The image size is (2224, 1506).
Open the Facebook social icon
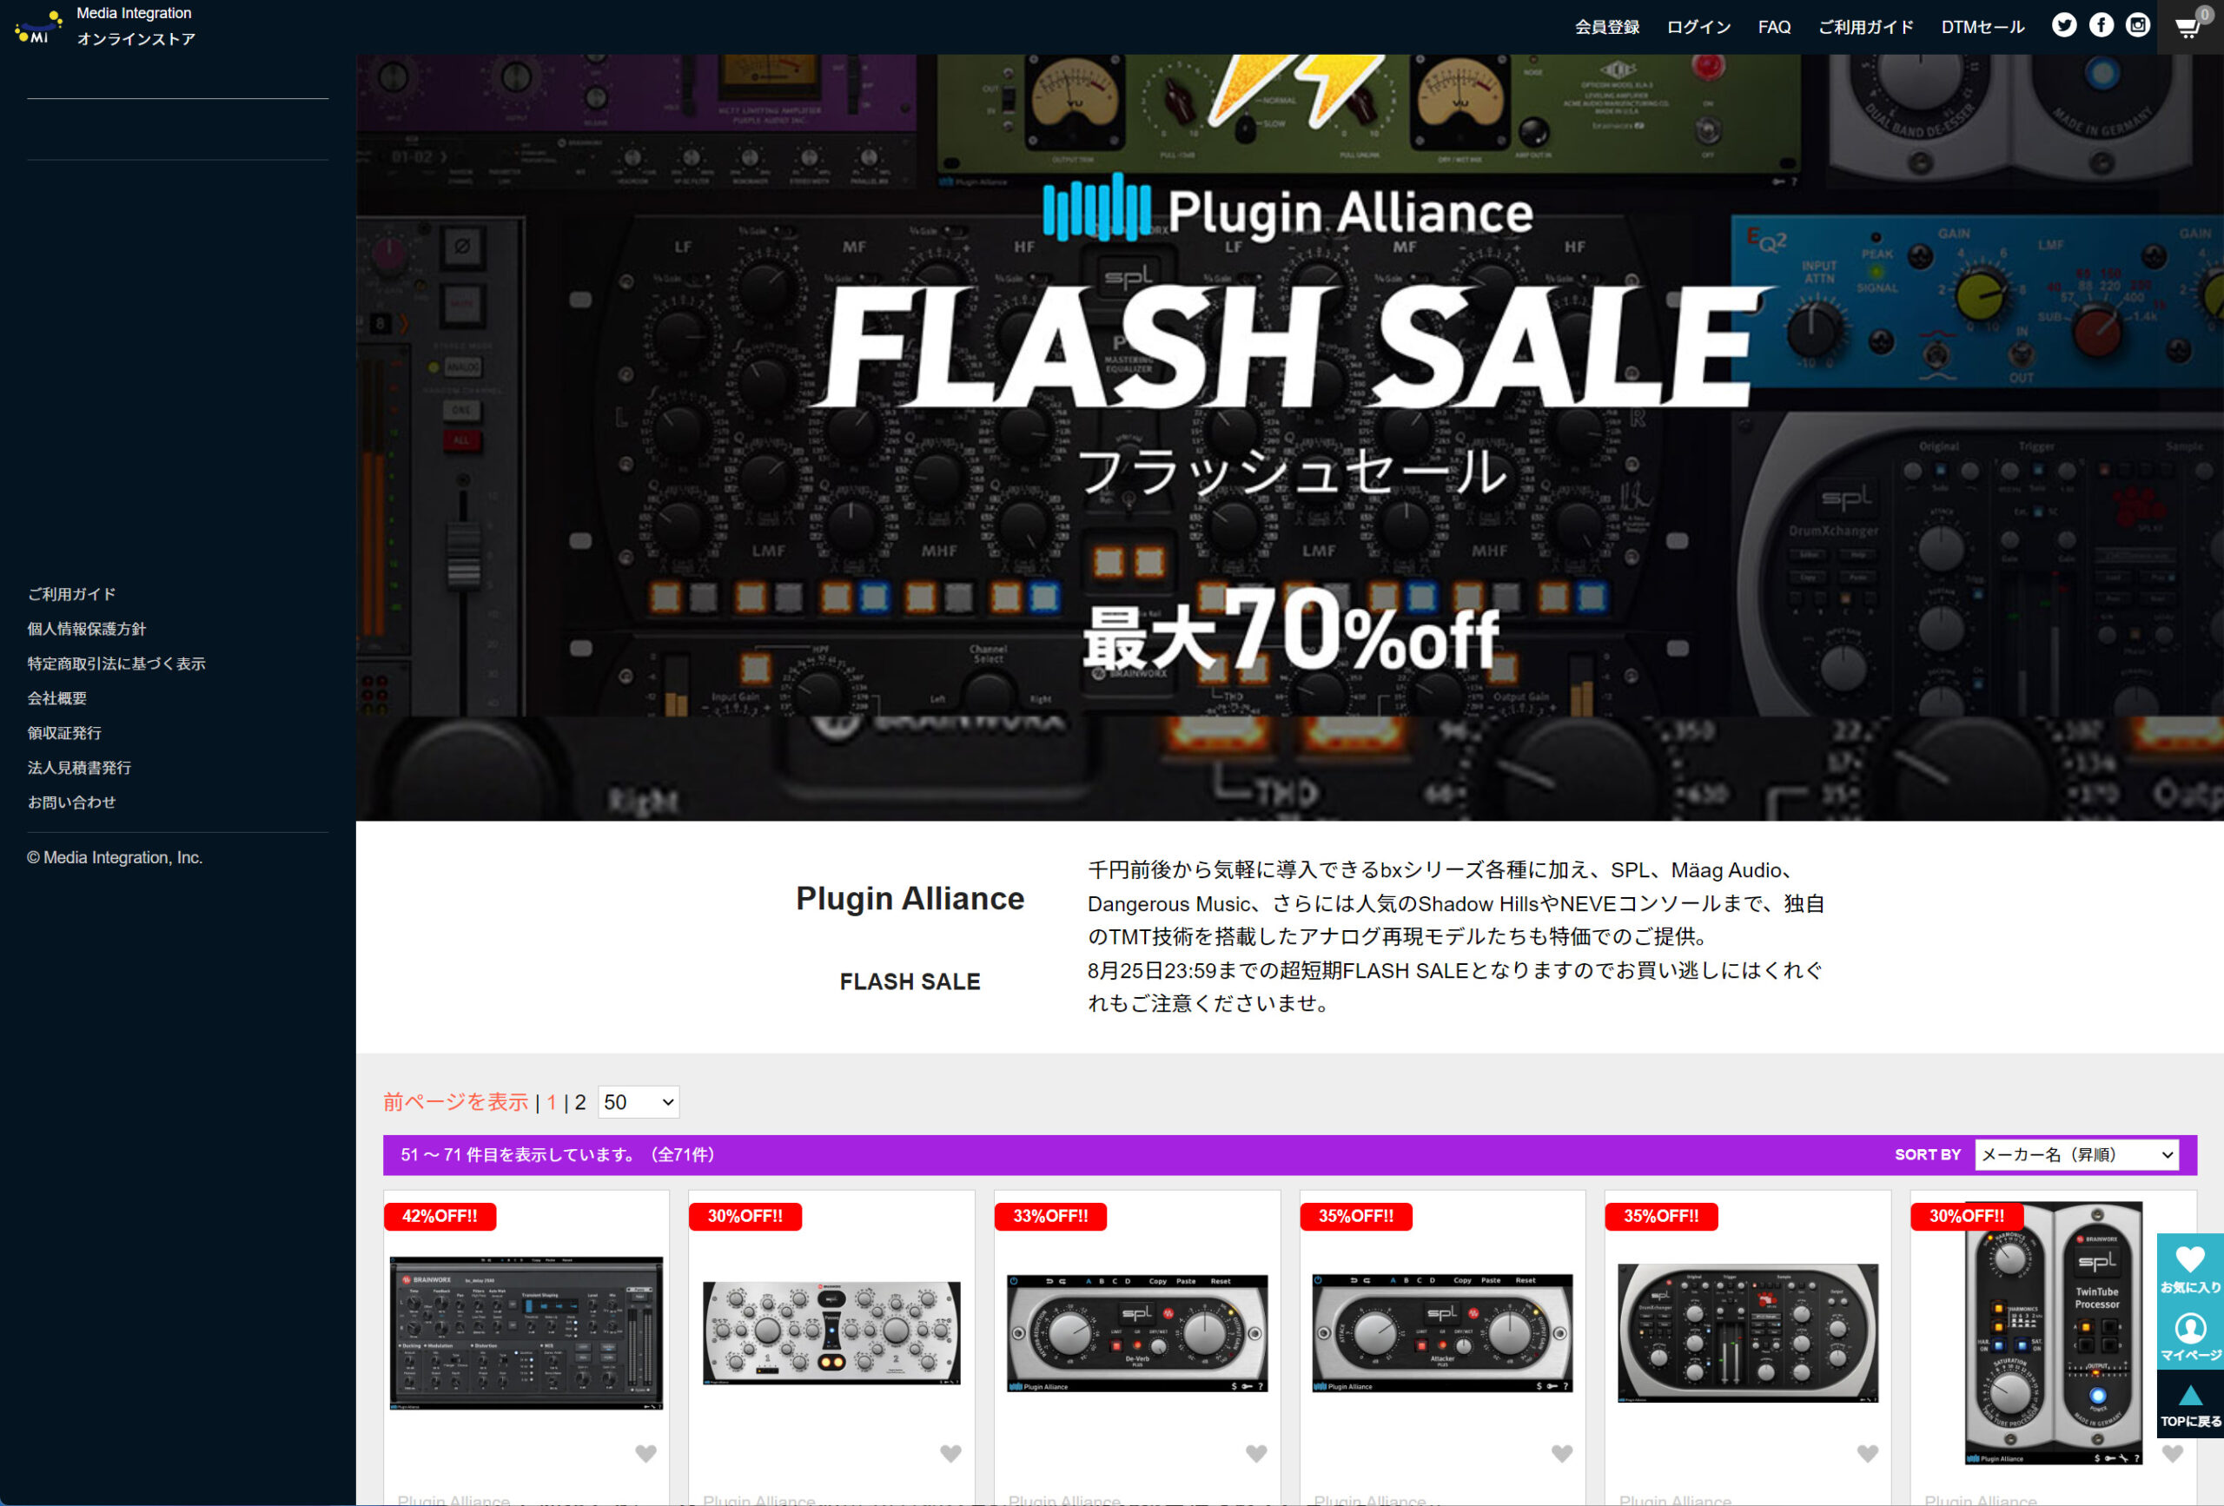pyautogui.click(x=2101, y=26)
